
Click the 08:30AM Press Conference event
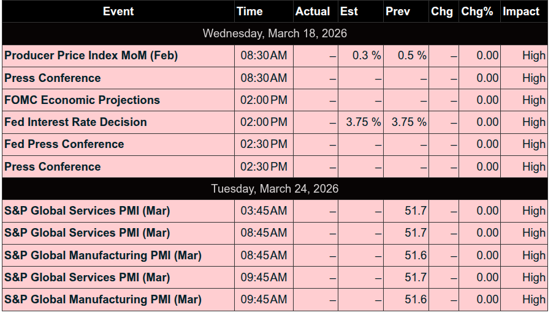pyautogui.click(x=53, y=78)
